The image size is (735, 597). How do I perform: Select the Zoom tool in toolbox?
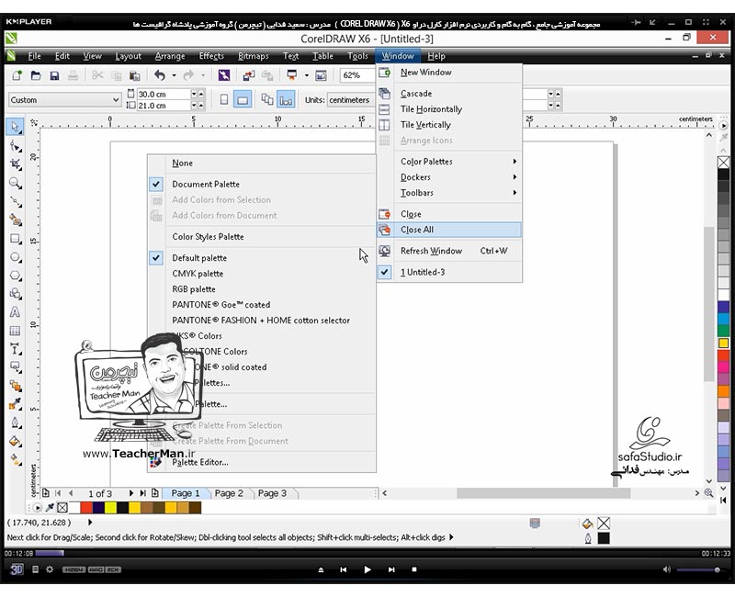tap(15, 183)
